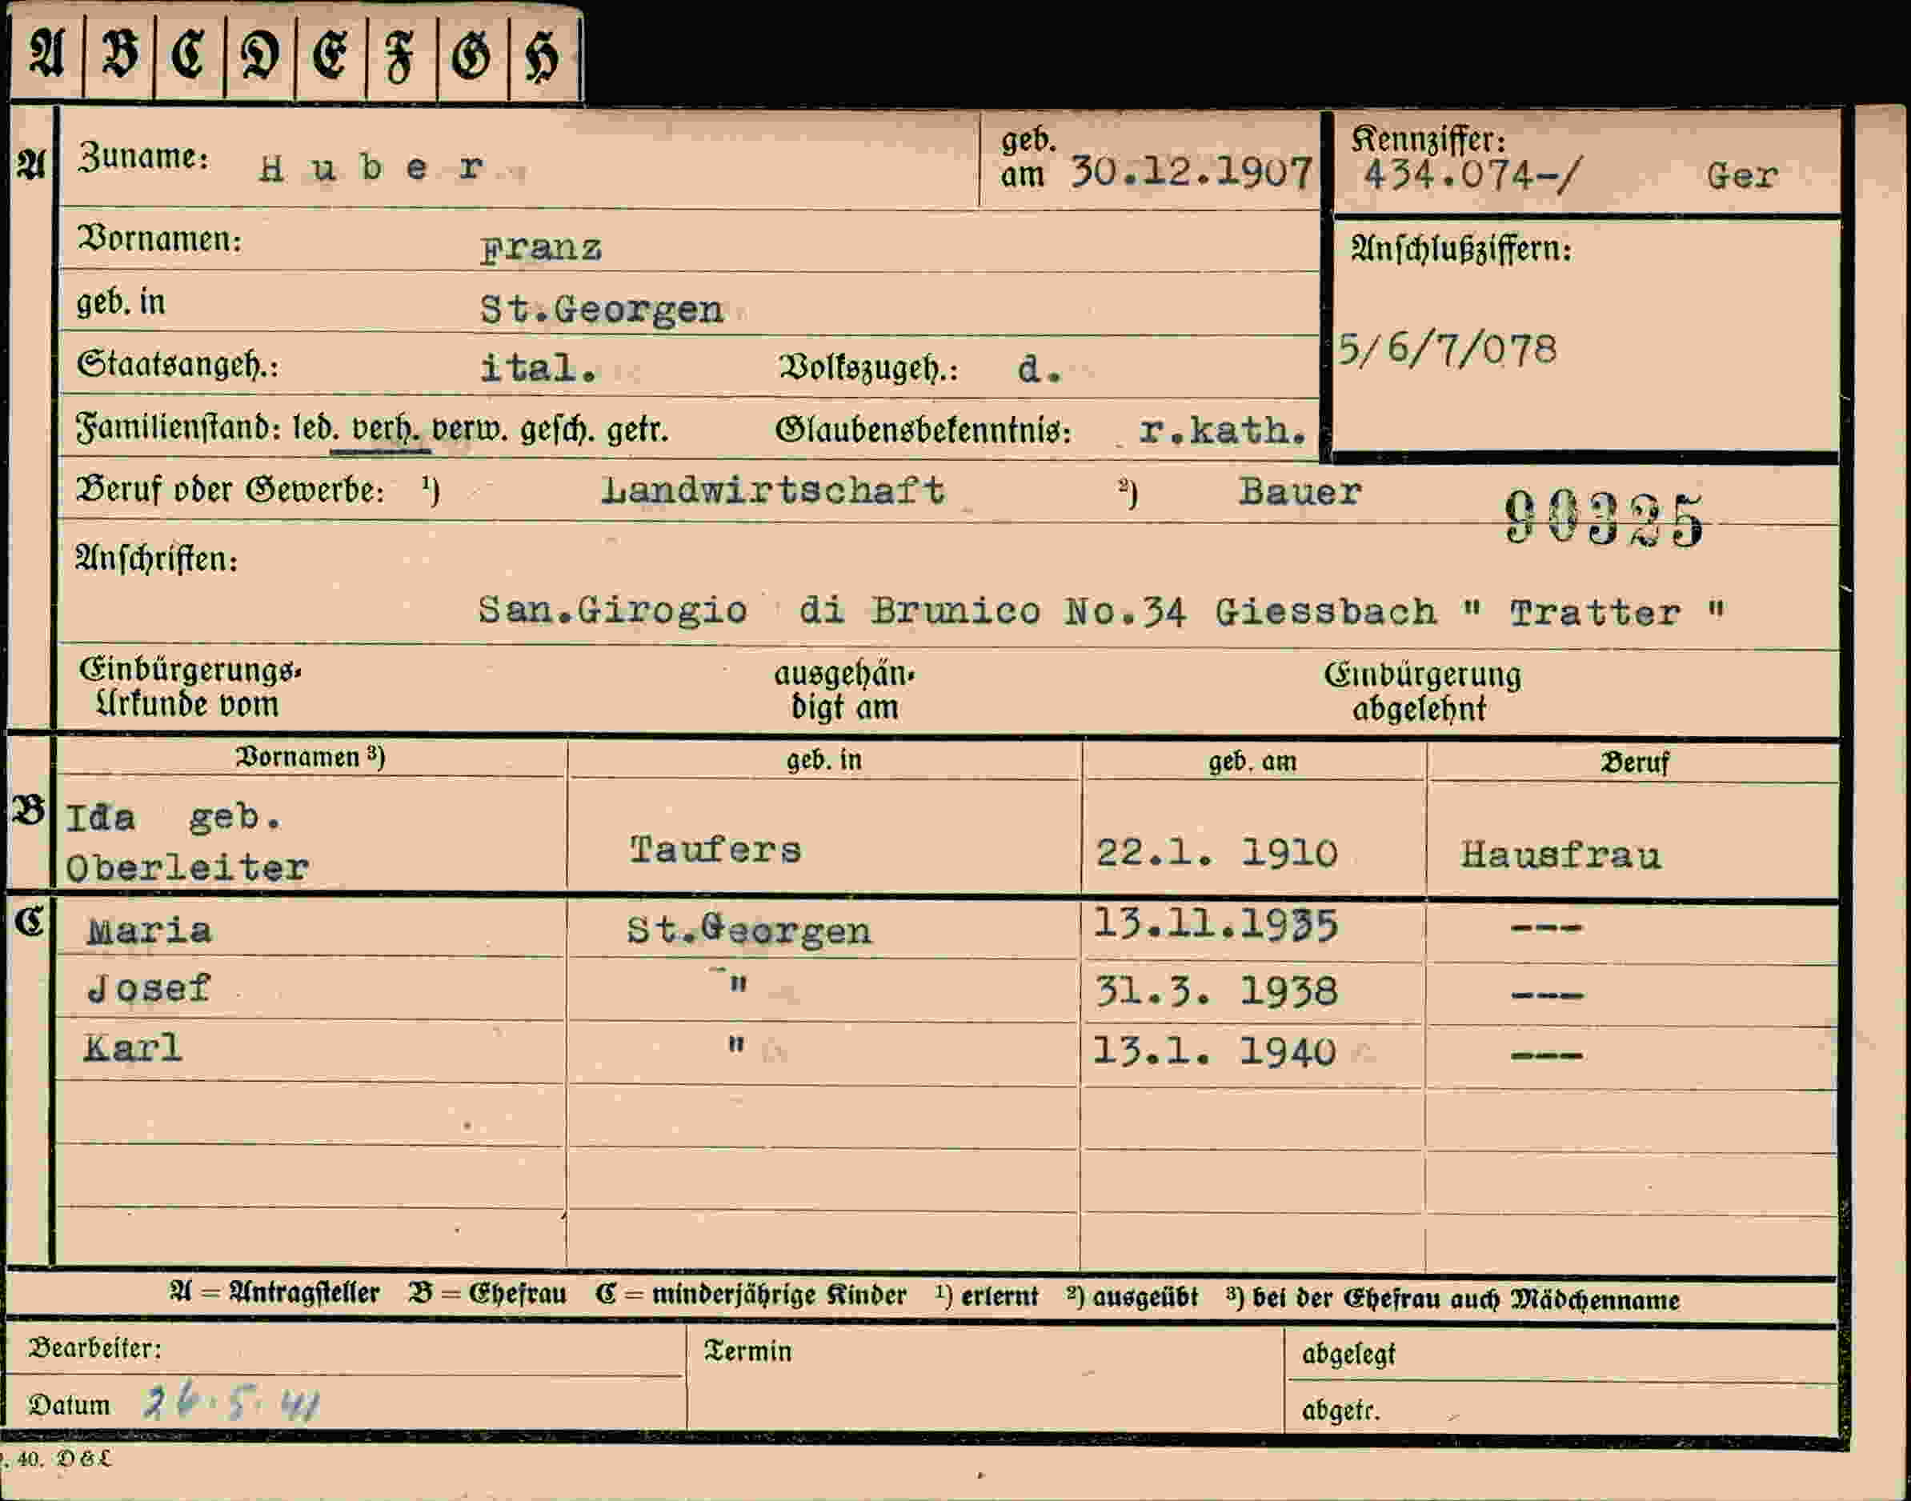
Task: Click the "Ger" code beside the Kennziffer
Action: coord(1742,176)
